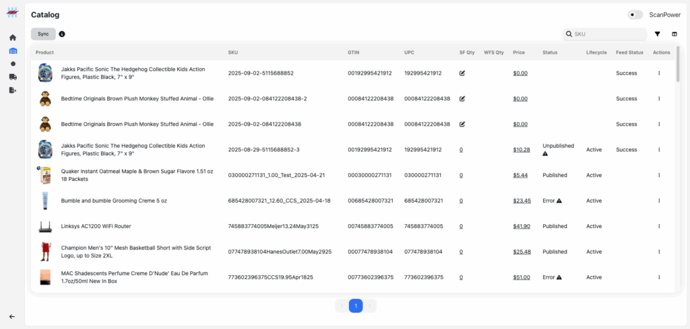The height and width of the screenshot is (329, 690).
Task: Click UPC 077478938104
Action: (x=423, y=252)
